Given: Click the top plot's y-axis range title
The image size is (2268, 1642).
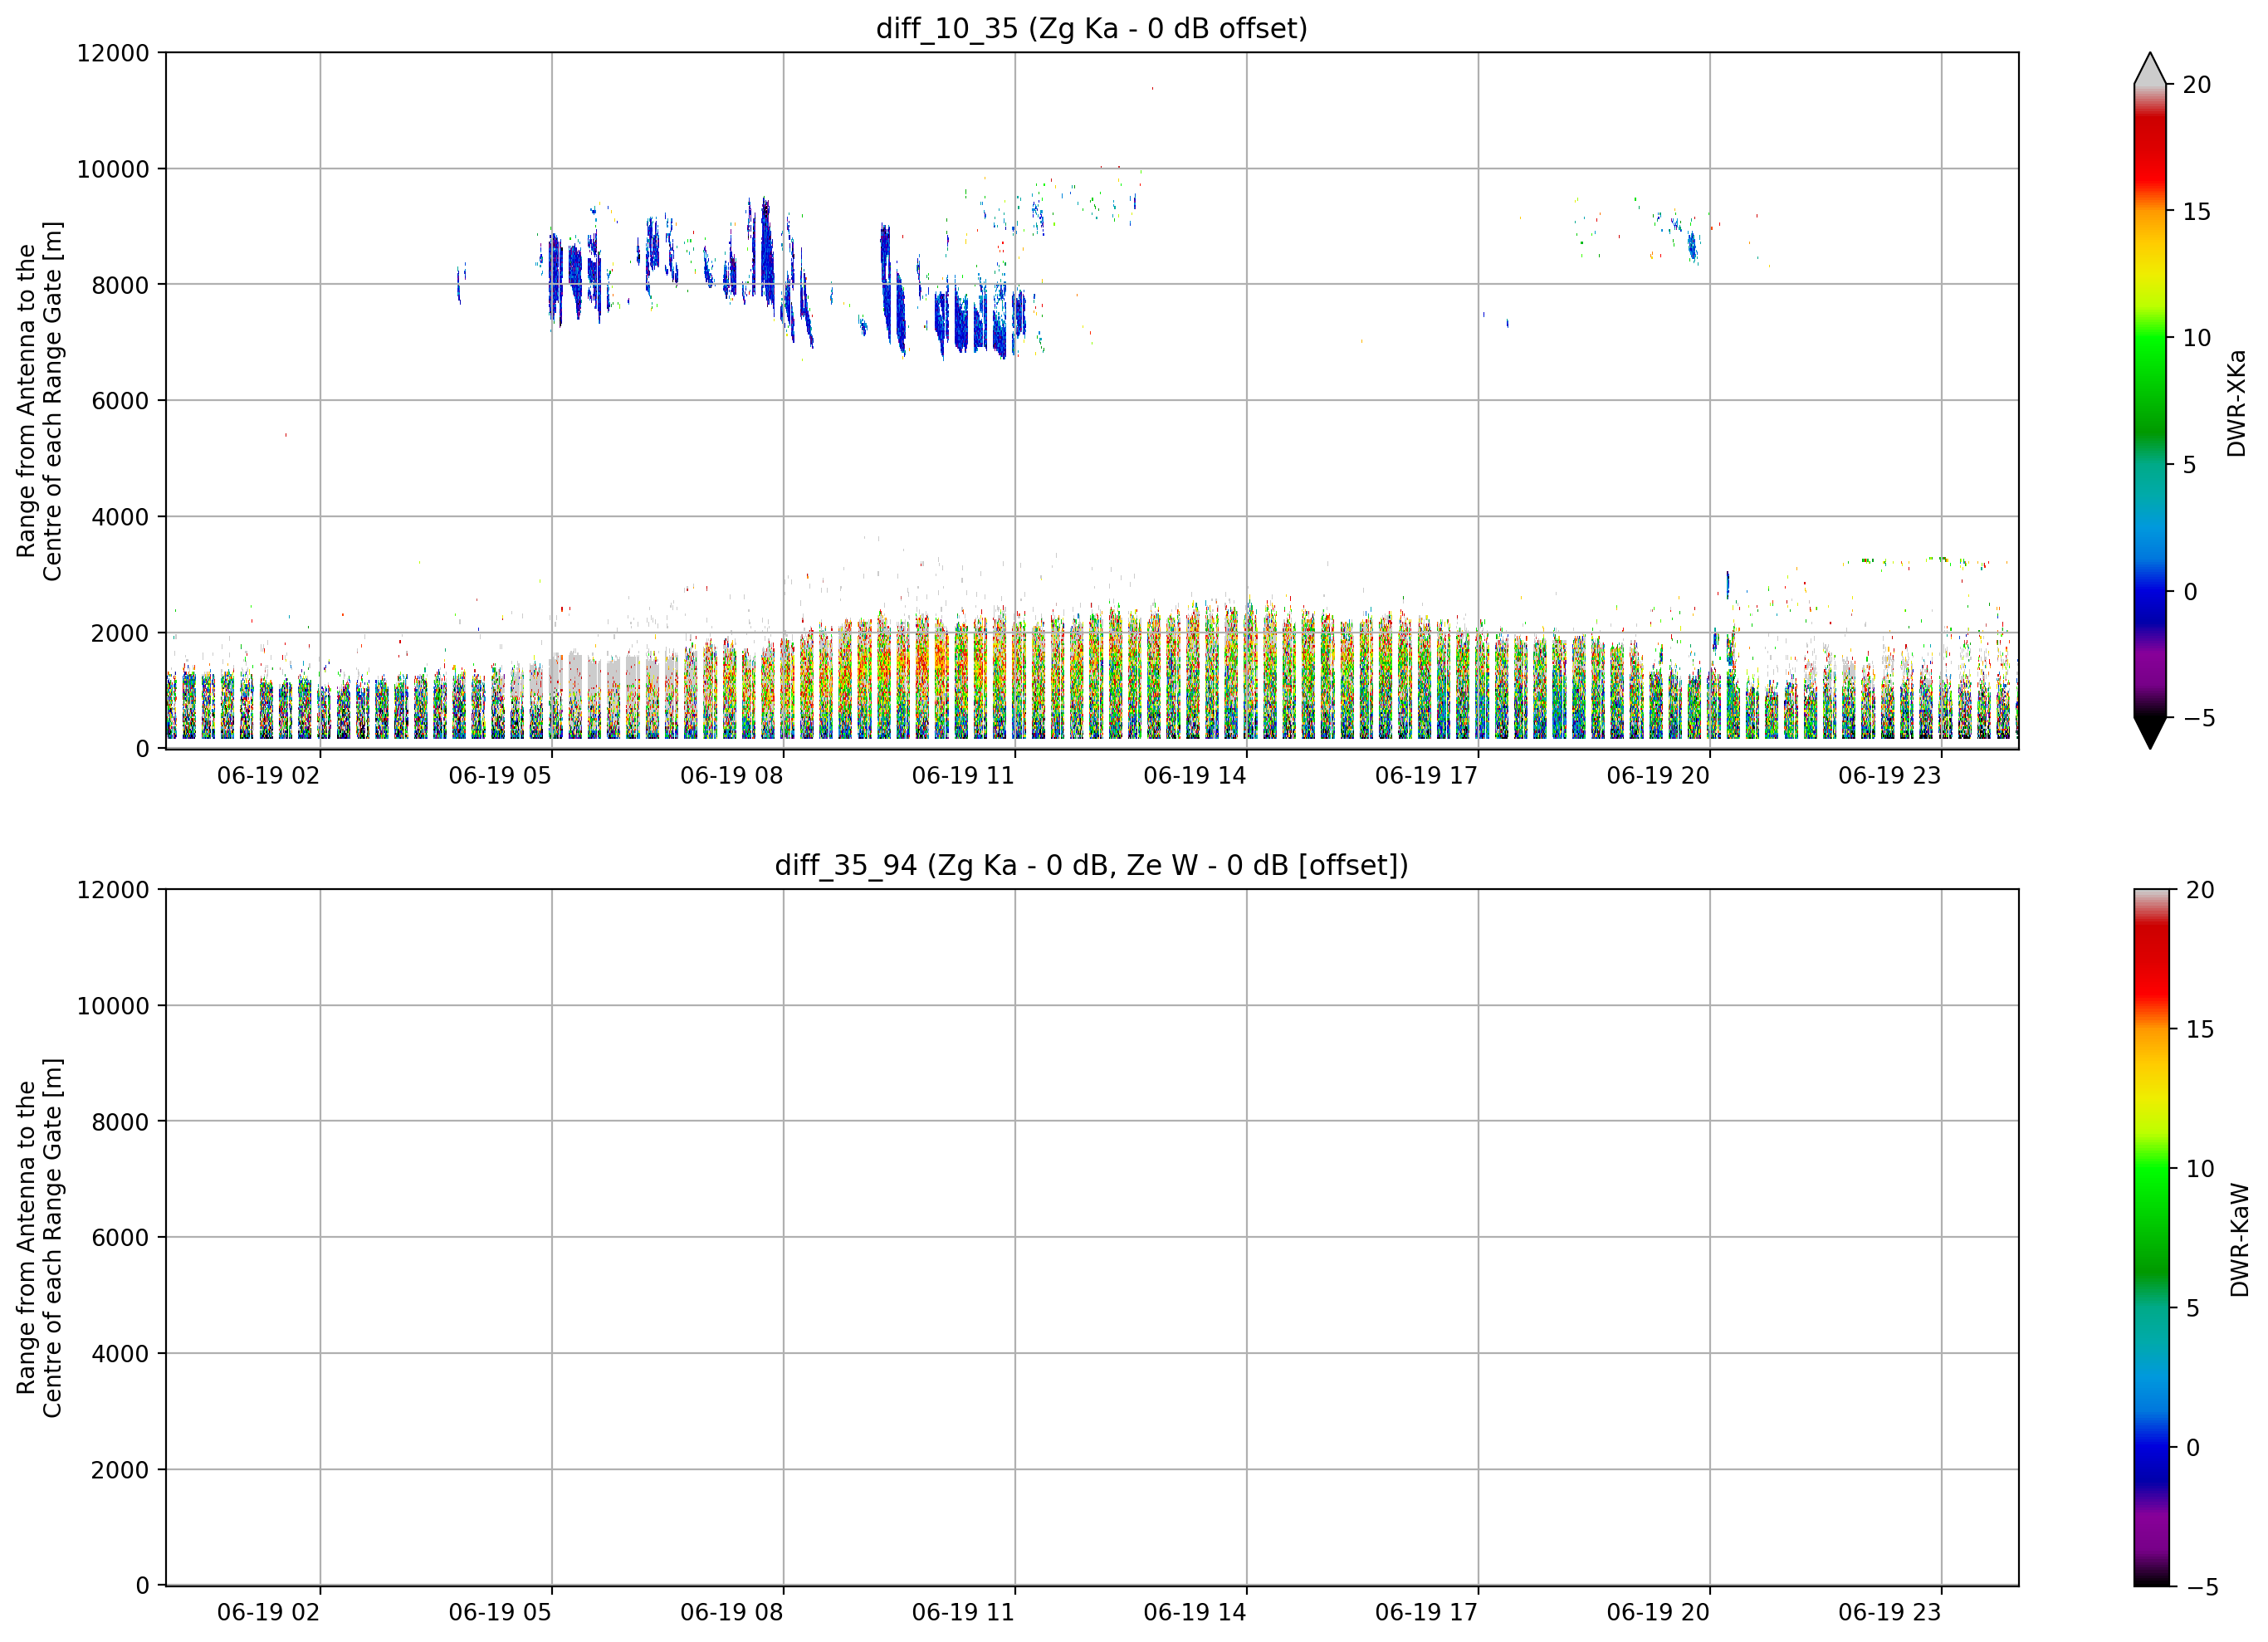Looking at the screenshot, I should tap(39, 401).
